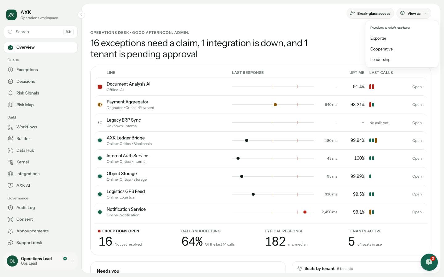Click the Logistics GPS Feed line name
The image size is (444, 277).
pyautogui.click(x=126, y=191)
